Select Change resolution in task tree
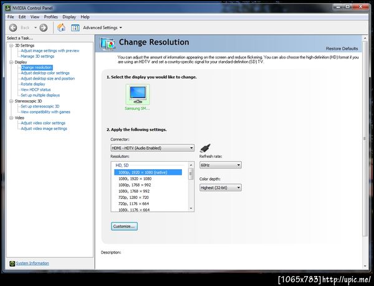Screen dimensions: 374x286 37,68
